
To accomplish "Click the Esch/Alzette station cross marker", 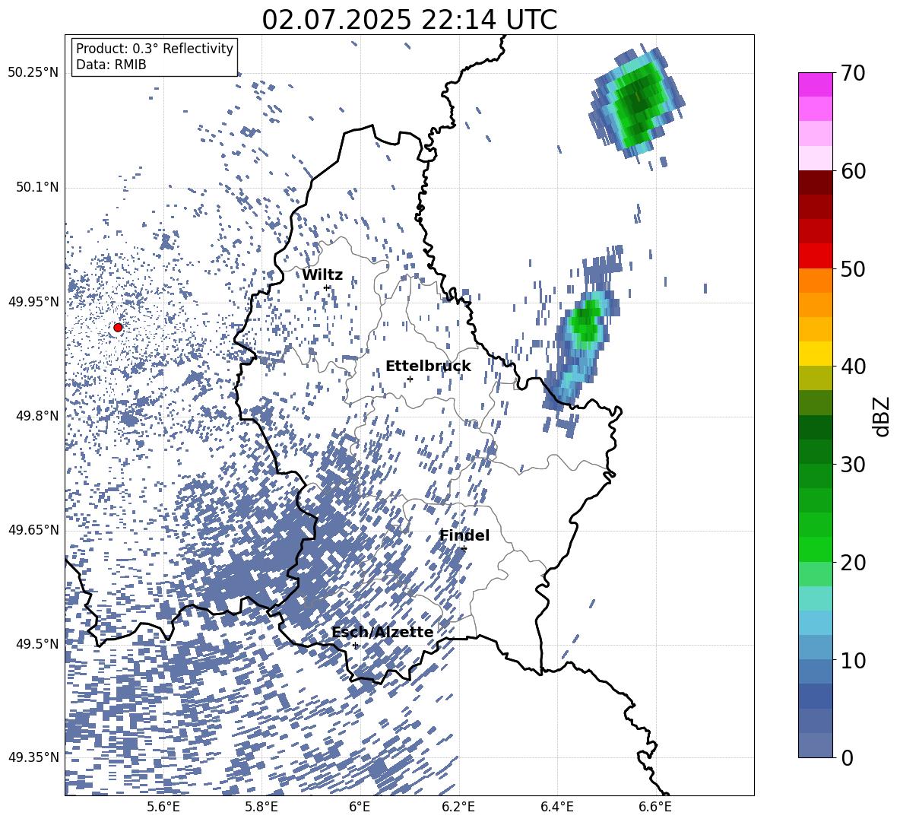I will pyautogui.click(x=355, y=645).
